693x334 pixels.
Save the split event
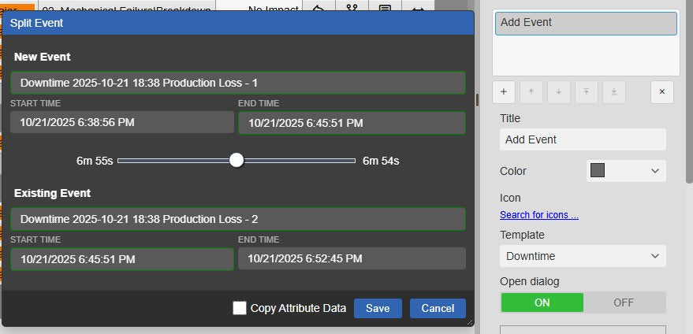point(378,308)
